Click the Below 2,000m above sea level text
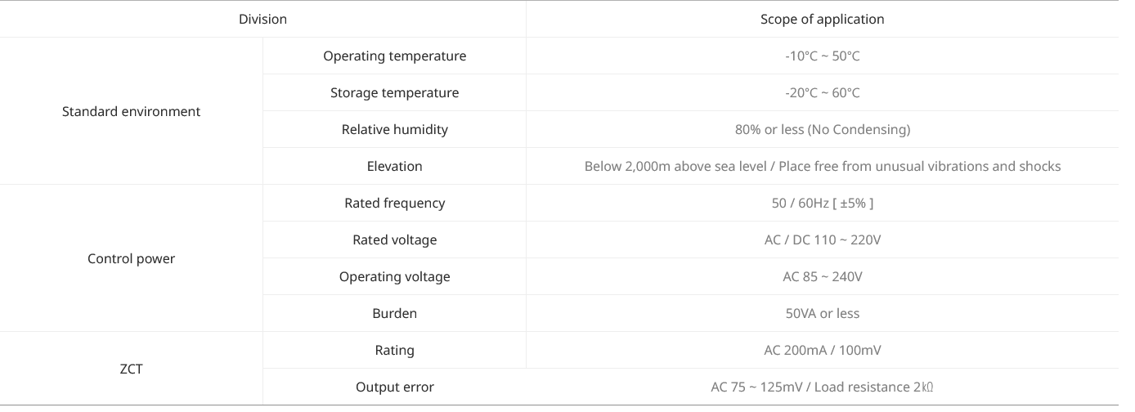 click(676, 166)
